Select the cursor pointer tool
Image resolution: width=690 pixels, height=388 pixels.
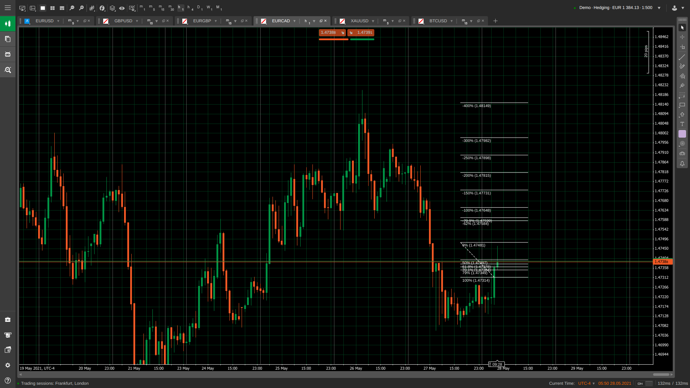tap(682, 28)
